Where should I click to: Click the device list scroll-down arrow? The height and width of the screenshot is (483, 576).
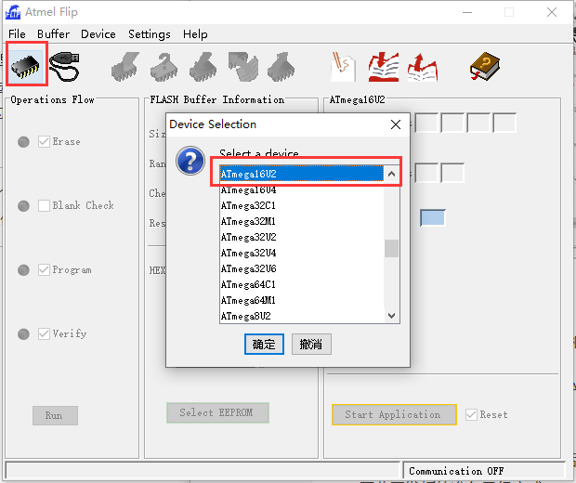(x=391, y=316)
